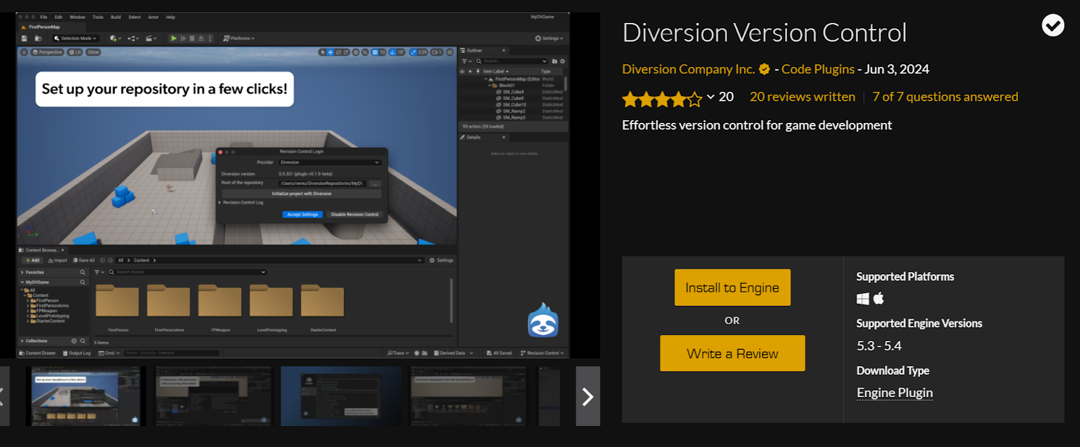Expand the star rating breakdown chevron
Screen dimensions: 1080x447
[710, 97]
